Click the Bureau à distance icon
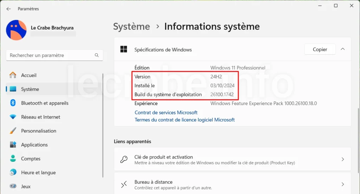Screen dimensions: 360x194 click(124, 185)
